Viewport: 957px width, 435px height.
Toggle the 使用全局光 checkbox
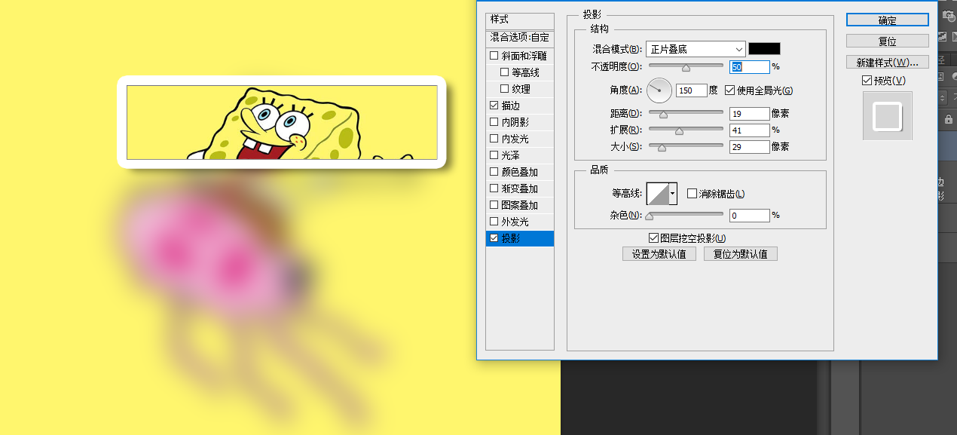click(729, 90)
